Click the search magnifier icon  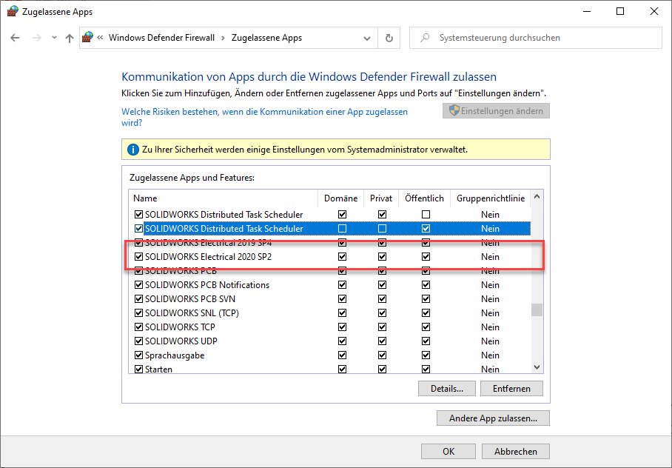[x=424, y=38]
